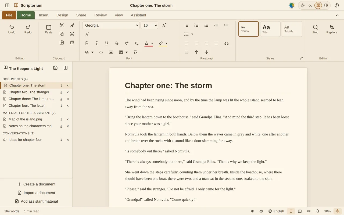Collapse the ribbon with the chevron

coord(337,15)
